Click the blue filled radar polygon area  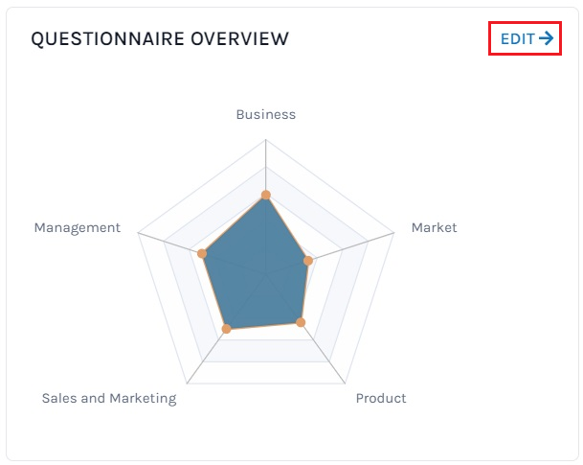(x=257, y=271)
